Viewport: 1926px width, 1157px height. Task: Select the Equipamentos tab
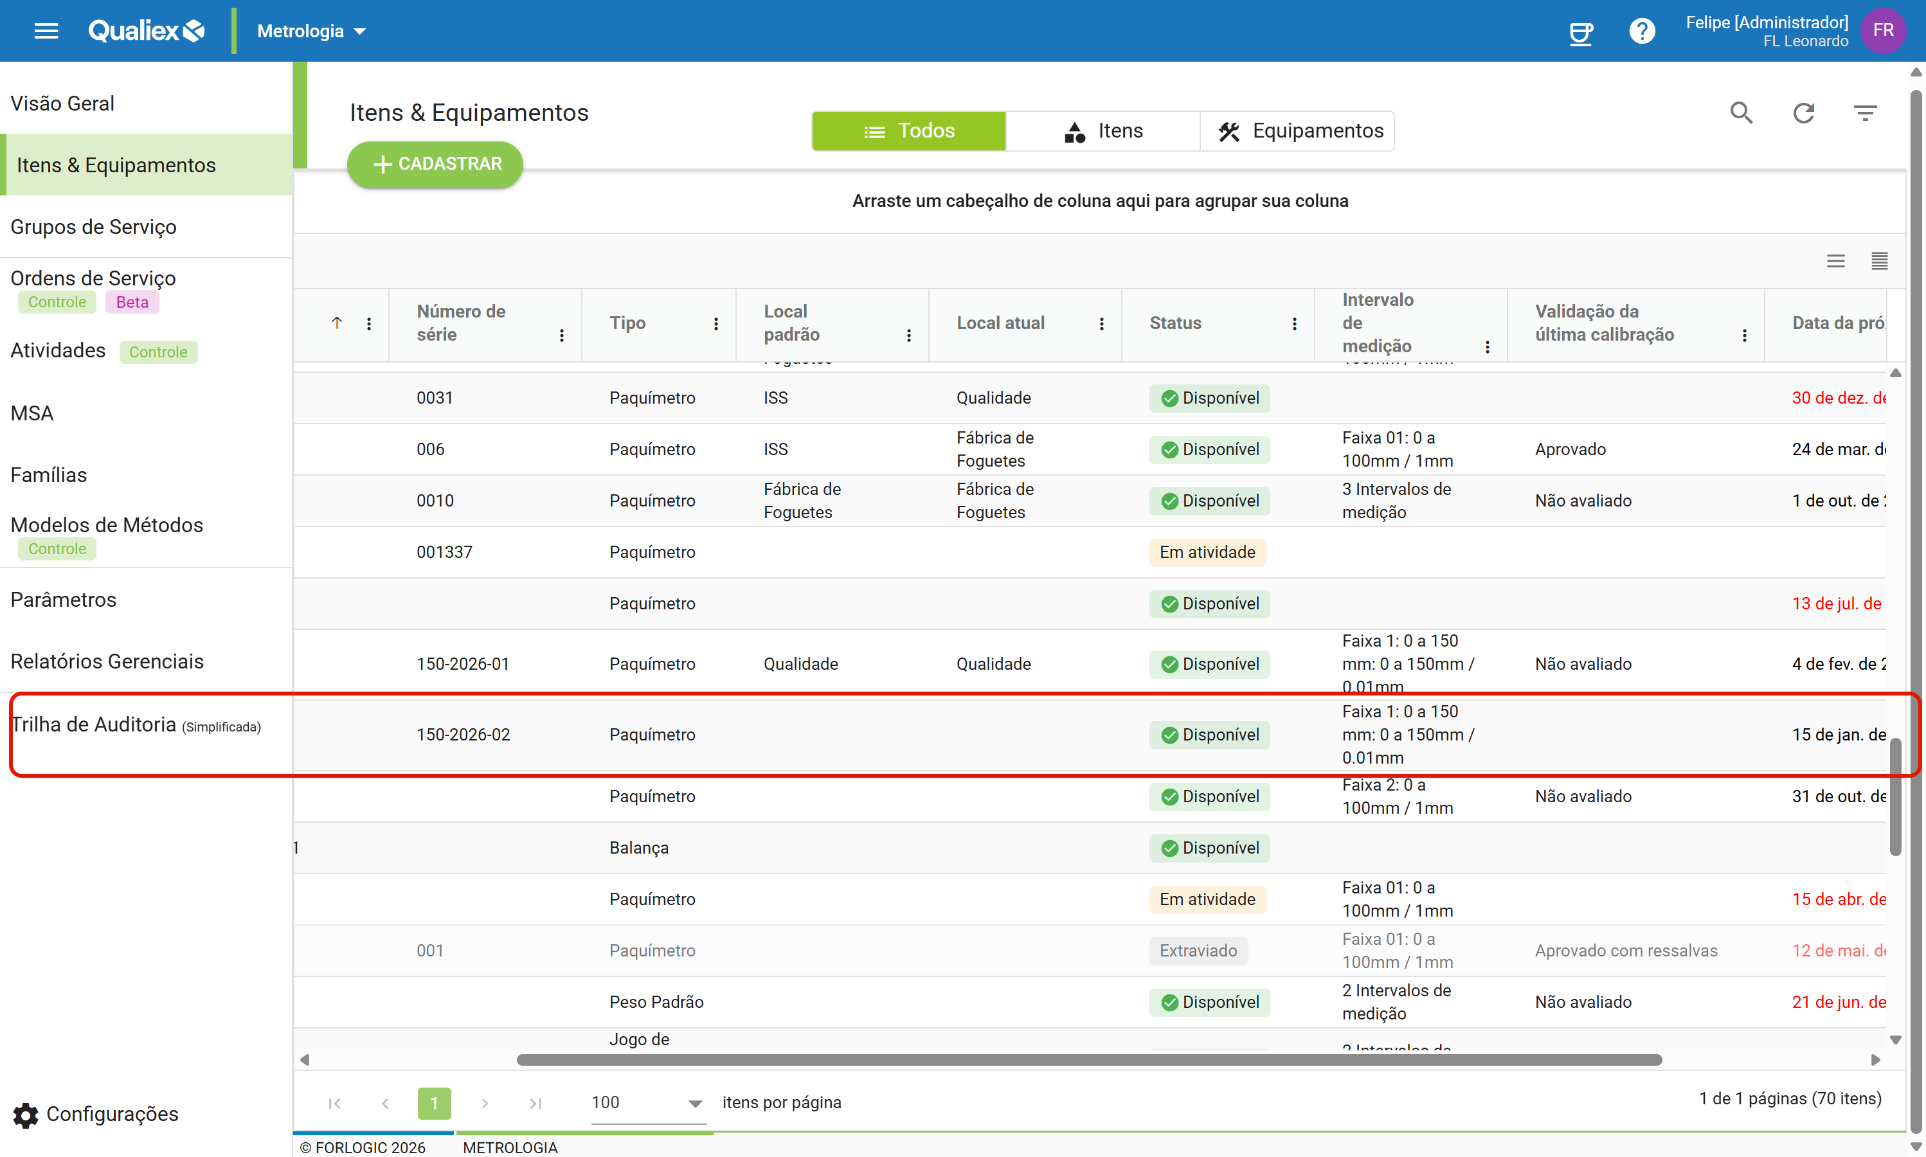point(1297,131)
